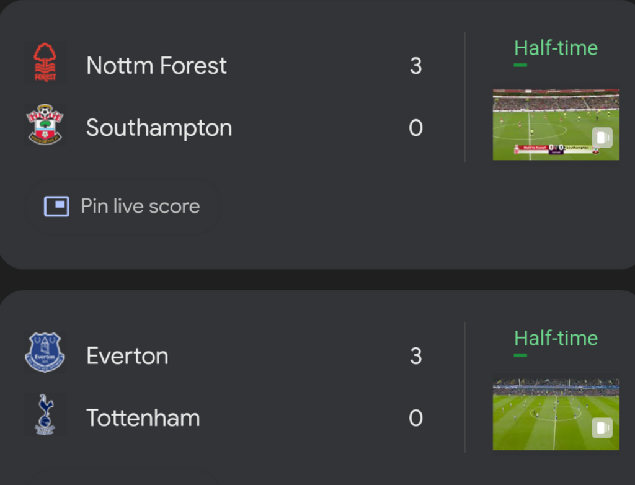This screenshot has width=635, height=485.
Task: Click Half-time status of Everton match
Action: (x=556, y=339)
